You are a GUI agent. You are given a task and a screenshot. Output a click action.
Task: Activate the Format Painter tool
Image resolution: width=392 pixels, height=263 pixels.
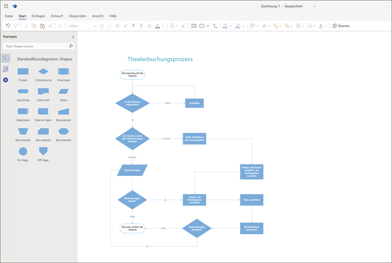click(x=50, y=26)
